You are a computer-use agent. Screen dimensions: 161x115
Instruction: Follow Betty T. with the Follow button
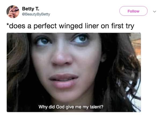[133, 11]
